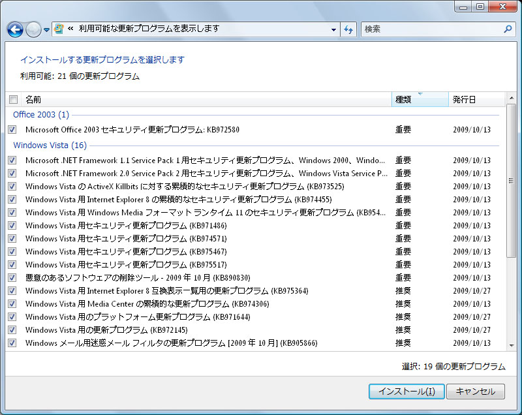Select the 悪意のあるソフトウェアの削除ツール row
The image size is (522, 415).
pos(256,277)
